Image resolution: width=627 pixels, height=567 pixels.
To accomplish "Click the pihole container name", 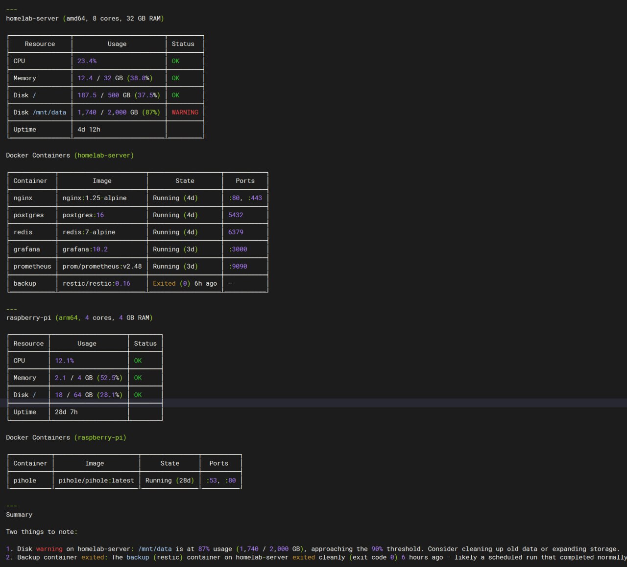I will click(x=24, y=481).
